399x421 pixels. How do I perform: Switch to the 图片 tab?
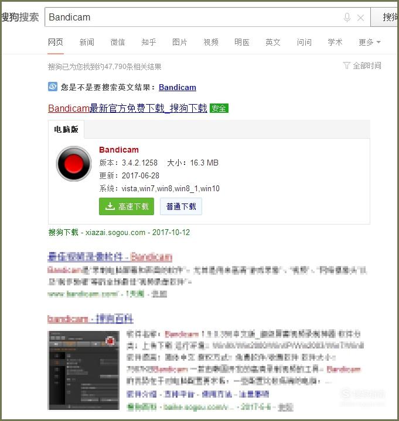(179, 42)
